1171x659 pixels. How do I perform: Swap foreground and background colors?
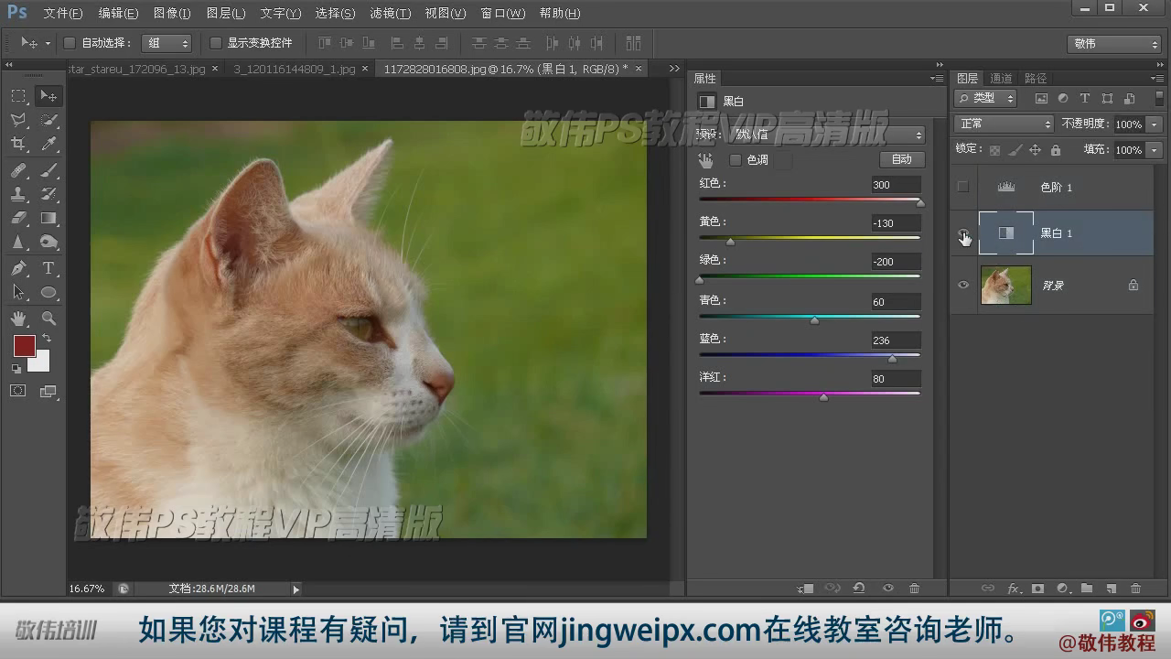(47, 339)
